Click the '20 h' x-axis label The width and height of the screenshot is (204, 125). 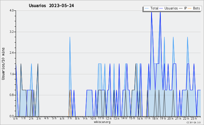coord(170,119)
